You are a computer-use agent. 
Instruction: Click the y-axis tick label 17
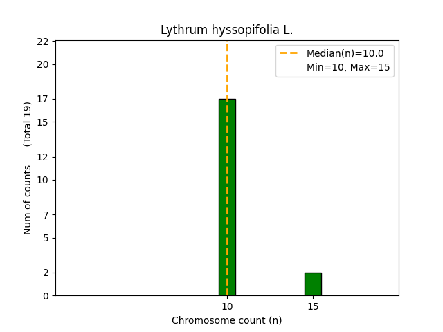pos(42,99)
